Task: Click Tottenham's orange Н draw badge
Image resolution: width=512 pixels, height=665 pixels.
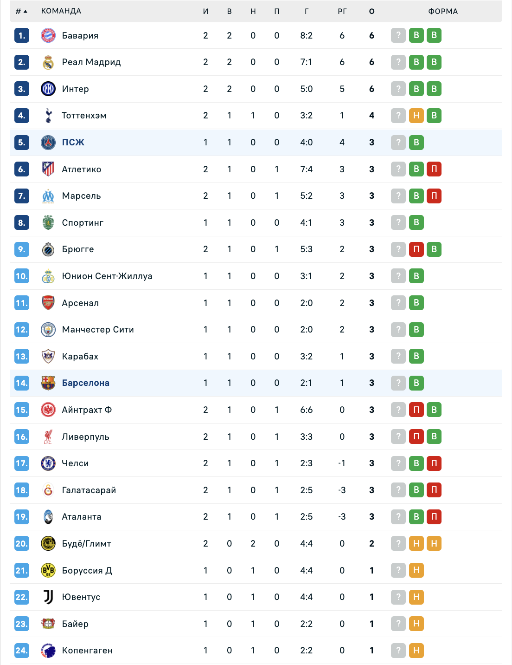Action: click(x=416, y=116)
